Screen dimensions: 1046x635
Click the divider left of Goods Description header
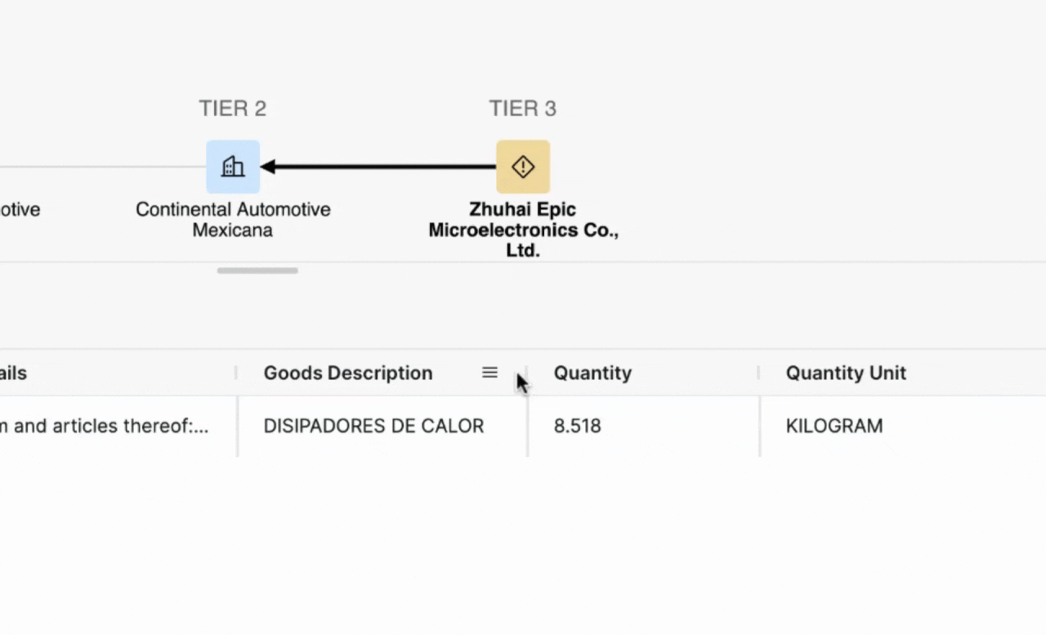(x=237, y=373)
